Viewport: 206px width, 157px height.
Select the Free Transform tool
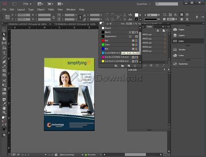[4, 85]
